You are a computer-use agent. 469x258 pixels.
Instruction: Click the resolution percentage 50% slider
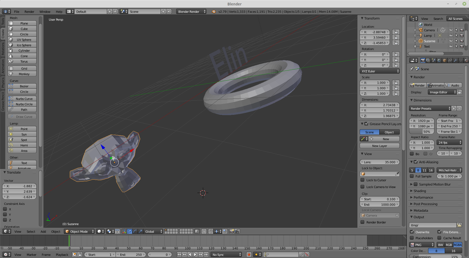421,132
